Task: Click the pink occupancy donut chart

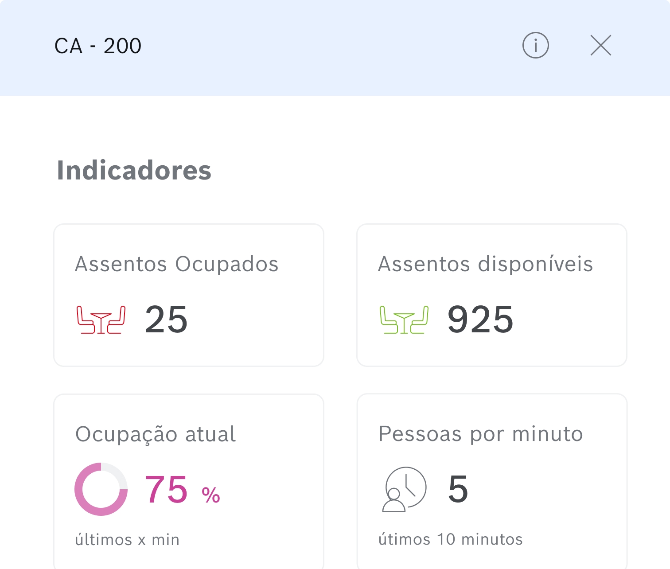Action: [101, 489]
